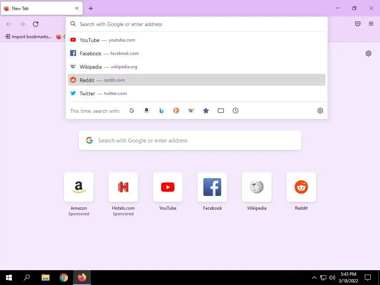Click Import bookmarks in bookmarks toolbar
380x285 pixels.
click(x=28, y=37)
